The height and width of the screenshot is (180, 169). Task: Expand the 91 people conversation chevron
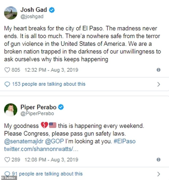point(159,174)
